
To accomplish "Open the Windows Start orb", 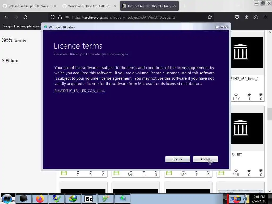I will 7,199.
